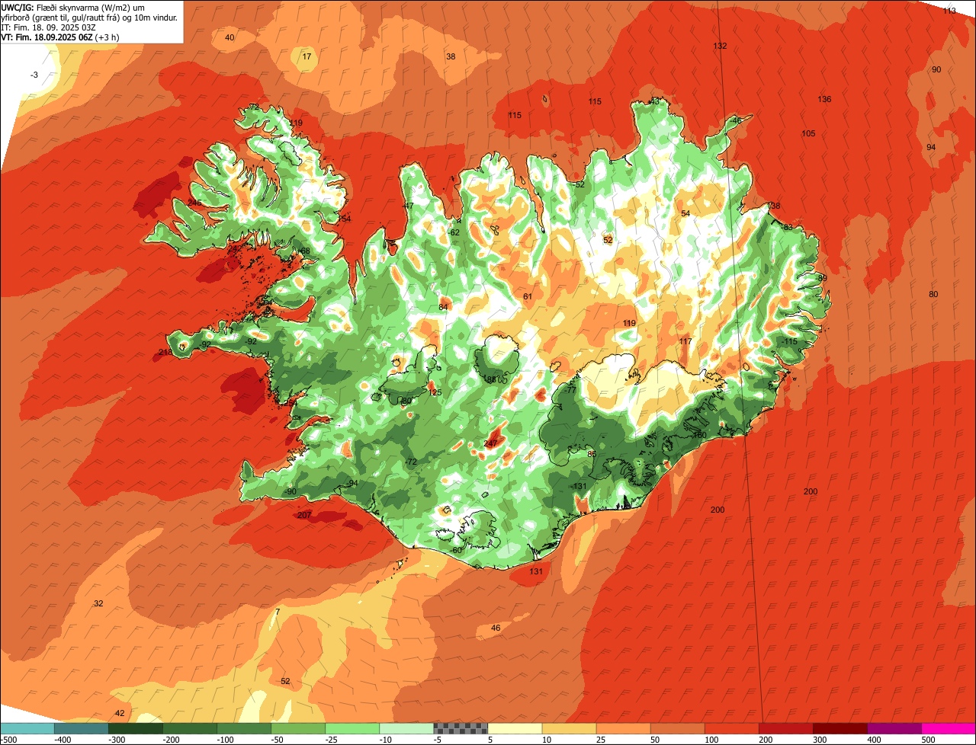Click the value 7 in the southern sea
Image resolution: width=976 pixels, height=745 pixels.
tap(278, 612)
